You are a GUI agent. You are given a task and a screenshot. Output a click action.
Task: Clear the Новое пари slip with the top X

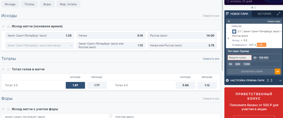(229, 21)
